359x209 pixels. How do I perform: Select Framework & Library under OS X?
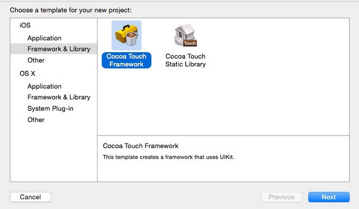click(58, 97)
